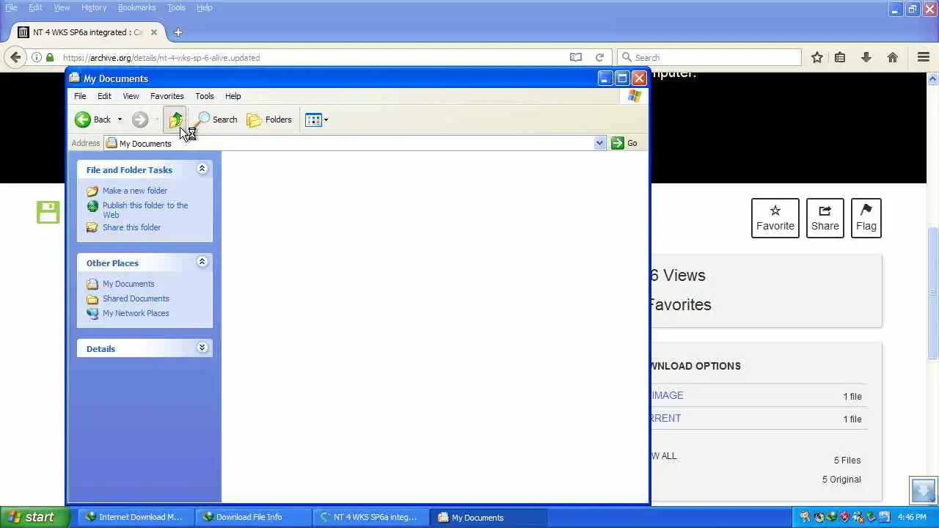Open the Firefox Bookmarks menu
The width and height of the screenshot is (939, 528).
coord(136,7)
